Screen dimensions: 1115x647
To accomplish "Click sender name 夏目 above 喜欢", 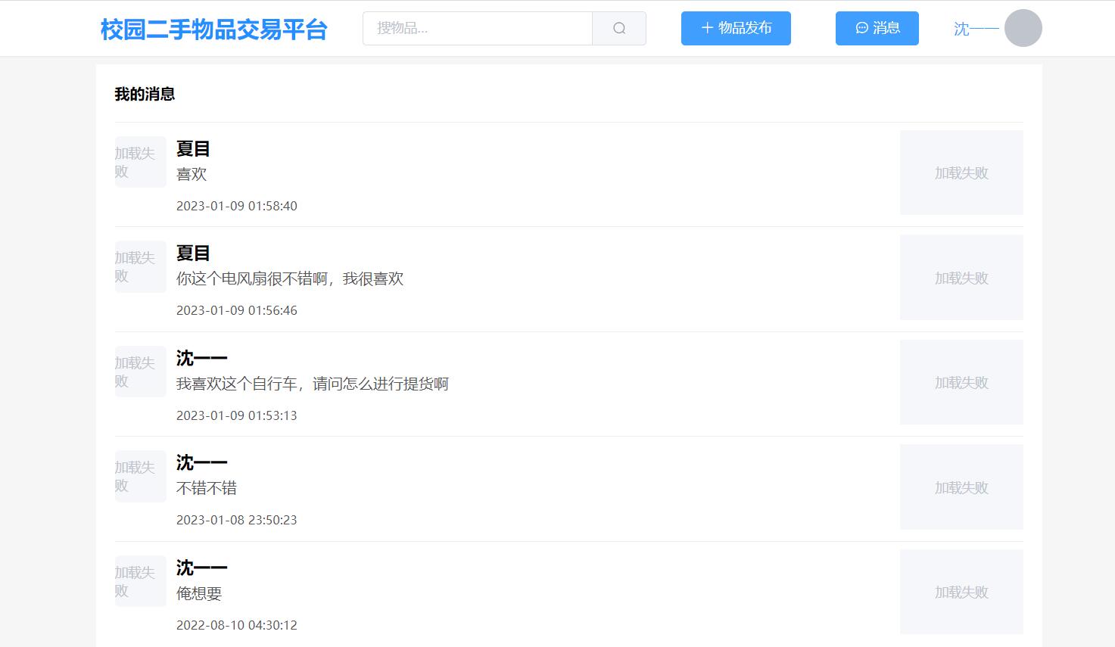I will pos(193,148).
